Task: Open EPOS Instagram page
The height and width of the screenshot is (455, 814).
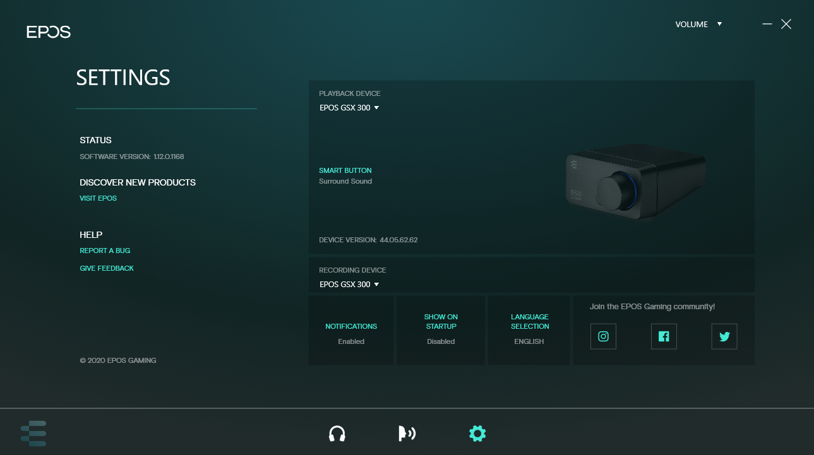Action: 603,336
